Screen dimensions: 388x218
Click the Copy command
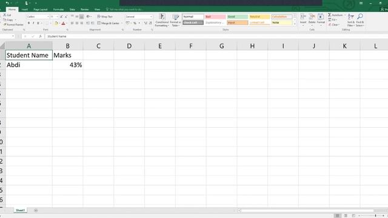(8, 20)
